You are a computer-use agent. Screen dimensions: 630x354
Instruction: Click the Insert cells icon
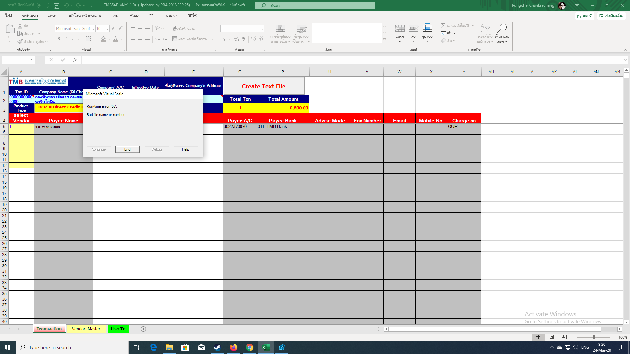point(400,29)
